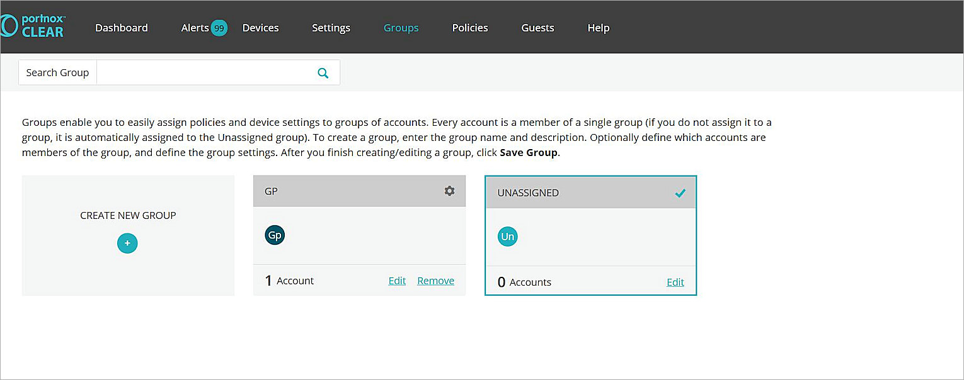The height and width of the screenshot is (380, 964).
Task: Open the GP group settings gear
Action: point(449,191)
